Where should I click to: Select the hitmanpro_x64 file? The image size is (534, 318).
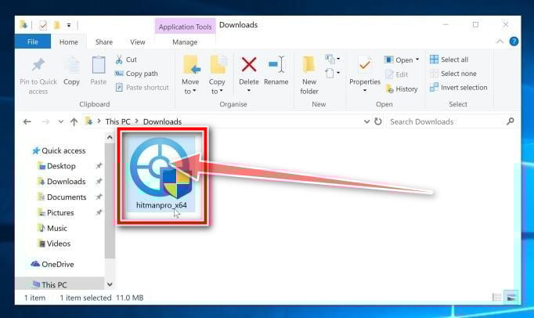click(x=161, y=174)
